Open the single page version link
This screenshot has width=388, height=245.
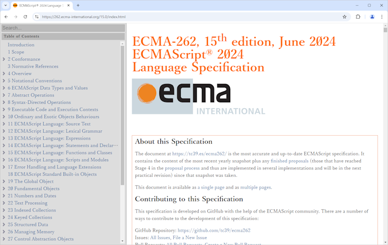(211, 187)
